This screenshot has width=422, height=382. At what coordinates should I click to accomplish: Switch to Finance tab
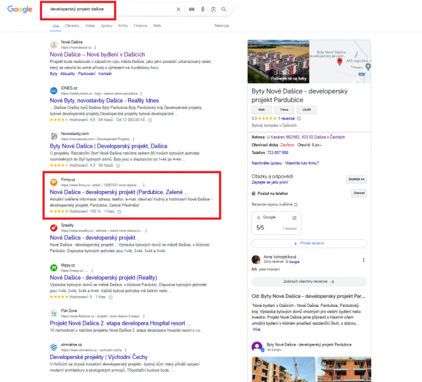point(141,25)
